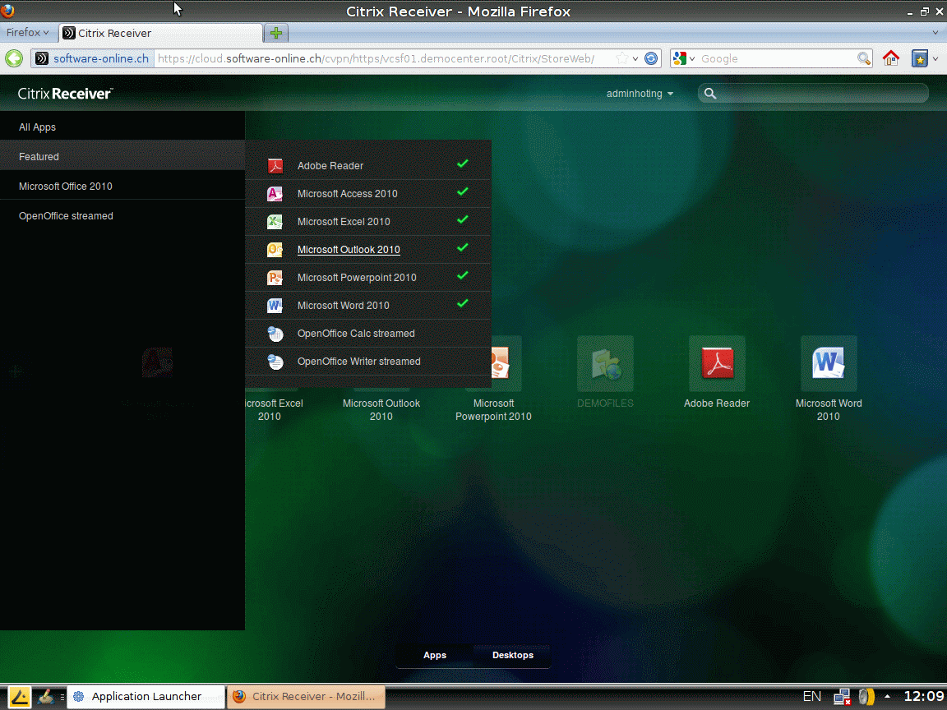
Task: Click the Adobe Reader list entry text
Action: (x=330, y=165)
